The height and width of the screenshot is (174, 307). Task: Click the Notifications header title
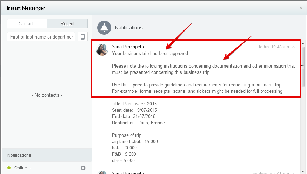(129, 28)
